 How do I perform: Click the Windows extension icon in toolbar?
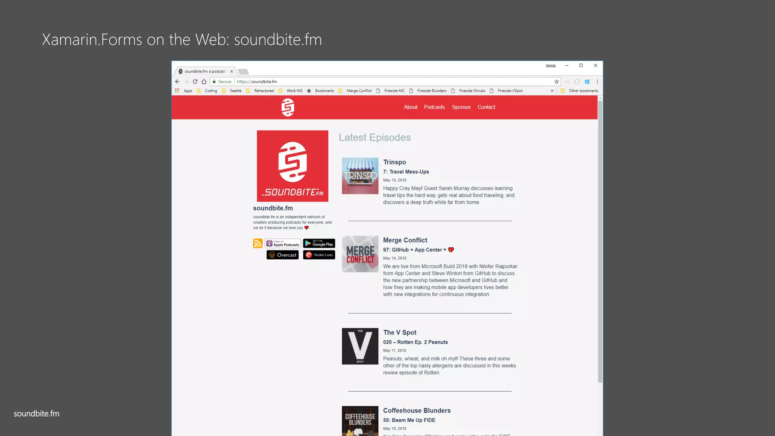(587, 81)
